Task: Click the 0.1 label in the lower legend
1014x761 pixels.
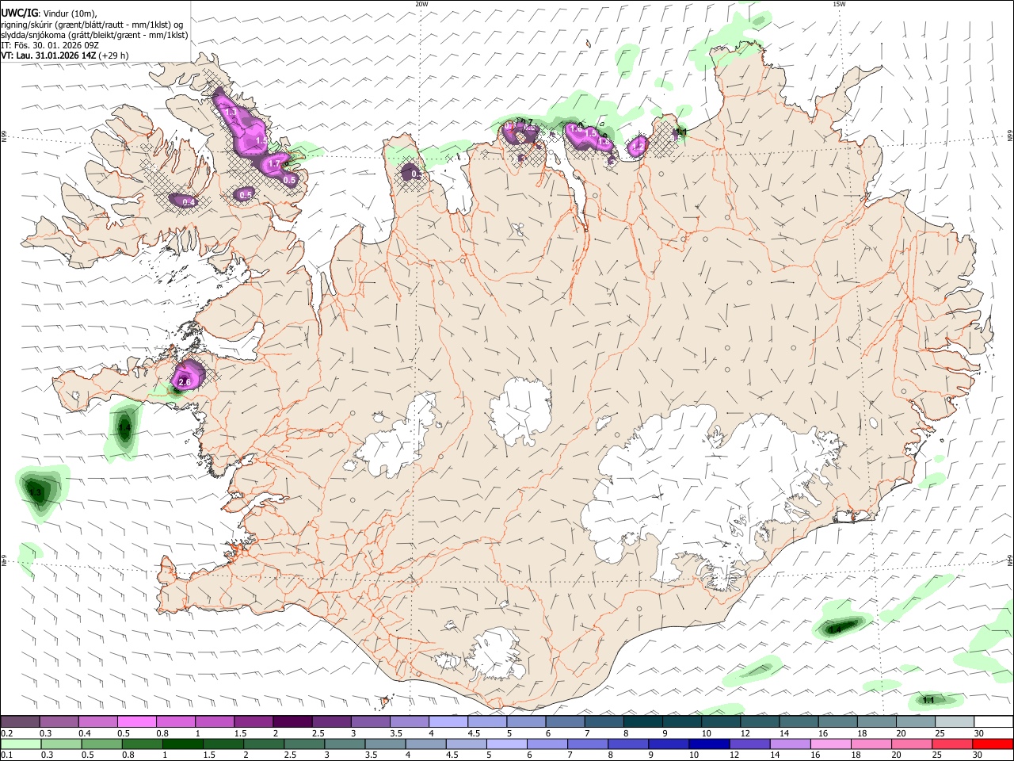Action: pos(7,755)
